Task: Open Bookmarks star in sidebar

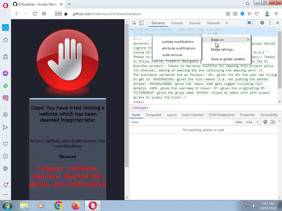Action: (6, 40)
